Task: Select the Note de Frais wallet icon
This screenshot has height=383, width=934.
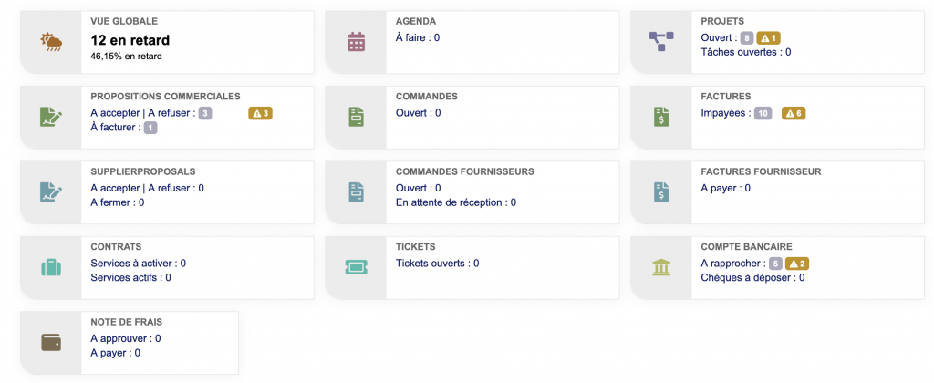Action: (x=51, y=343)
